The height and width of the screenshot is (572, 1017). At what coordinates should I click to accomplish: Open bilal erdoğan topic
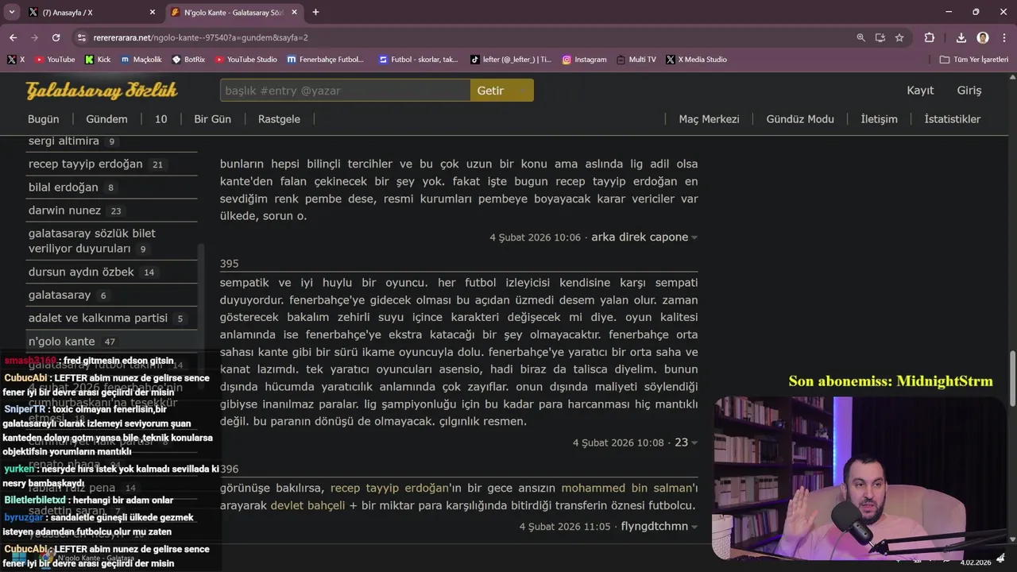[63, 187]
